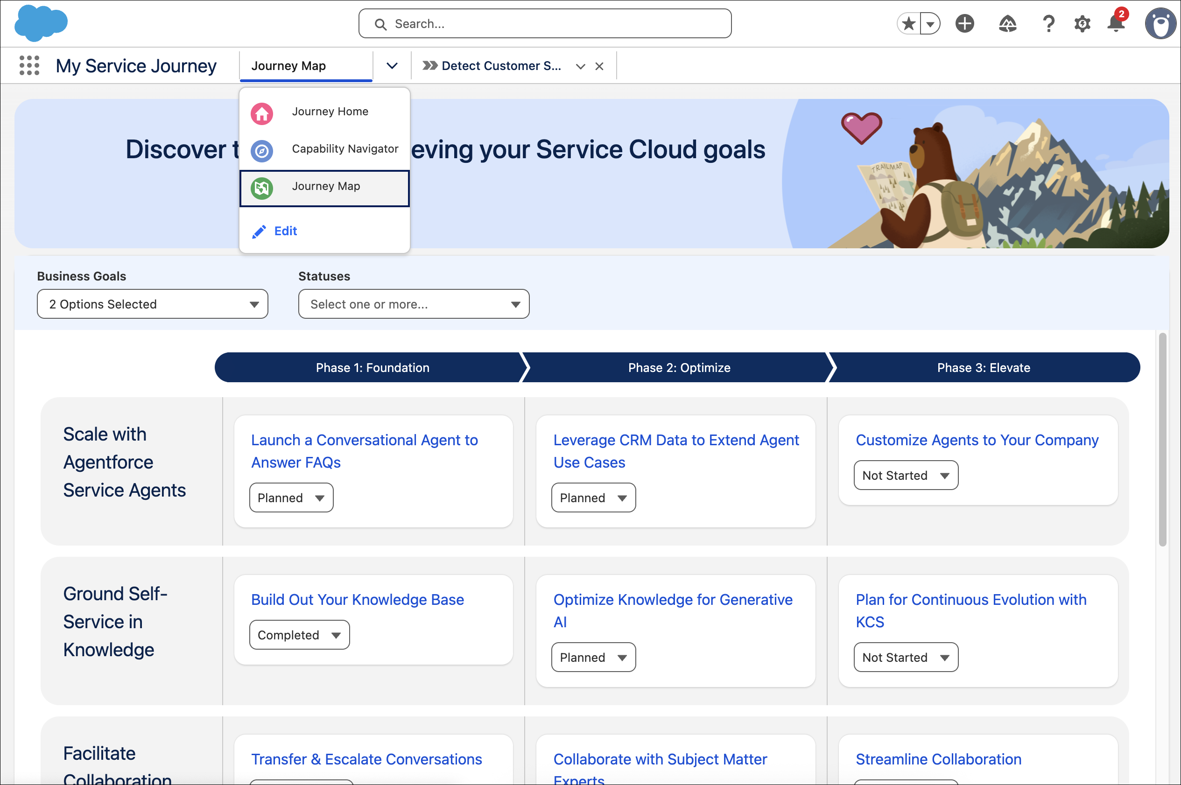Open Customize Agents to Your Company link
This screenshot has width=1181, height=785.
point(976,440)
